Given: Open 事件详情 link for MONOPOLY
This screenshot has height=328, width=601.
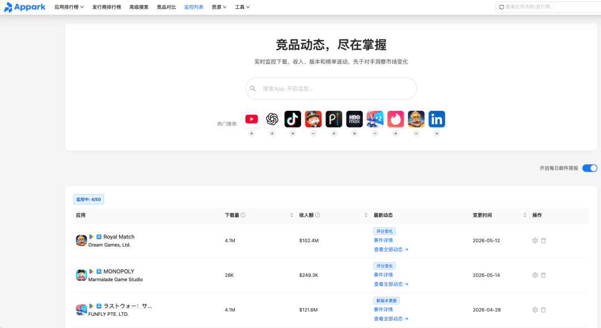Looking at the screenshot, I should pos(383,275).
